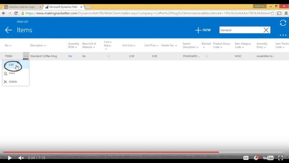Screen dimensions: 289x163
Task: Switch to the Microsoft Dynamics NAV tab
Action: [63, 7]
